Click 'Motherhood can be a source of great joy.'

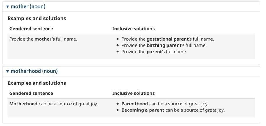coord(53,104)
